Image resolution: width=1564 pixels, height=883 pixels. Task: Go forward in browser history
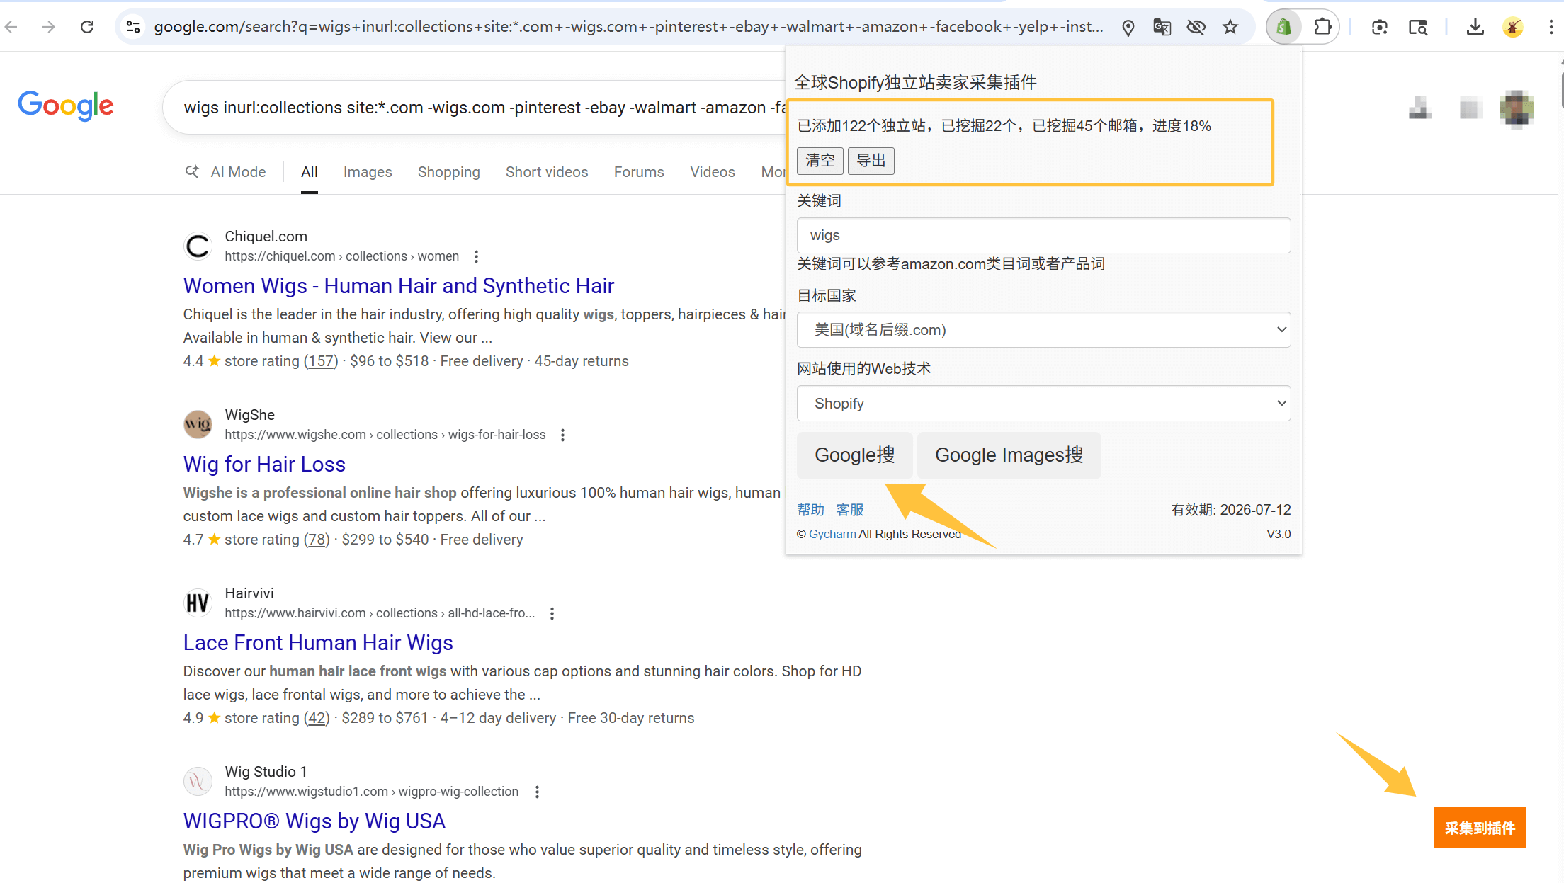[x=48, y=27]
